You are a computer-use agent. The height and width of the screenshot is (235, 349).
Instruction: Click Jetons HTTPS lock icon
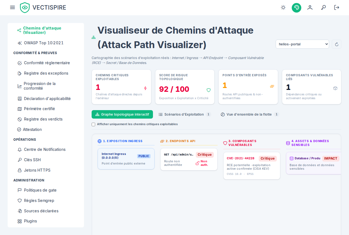coord(20,170)
